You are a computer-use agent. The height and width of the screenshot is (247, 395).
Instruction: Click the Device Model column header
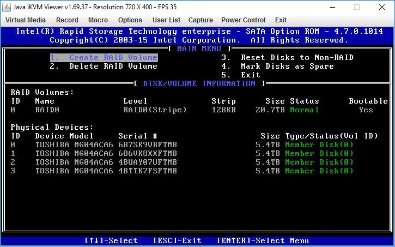tap(64, 136)
